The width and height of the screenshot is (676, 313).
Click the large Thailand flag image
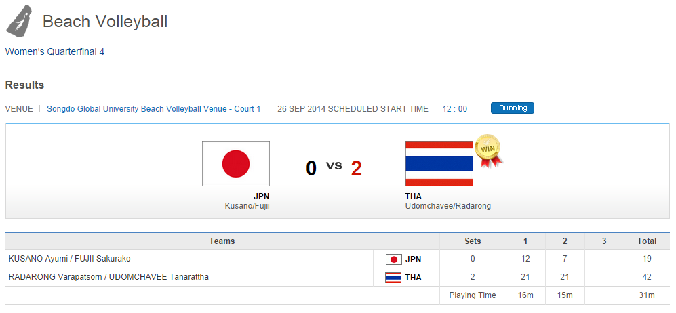(439, 163)
